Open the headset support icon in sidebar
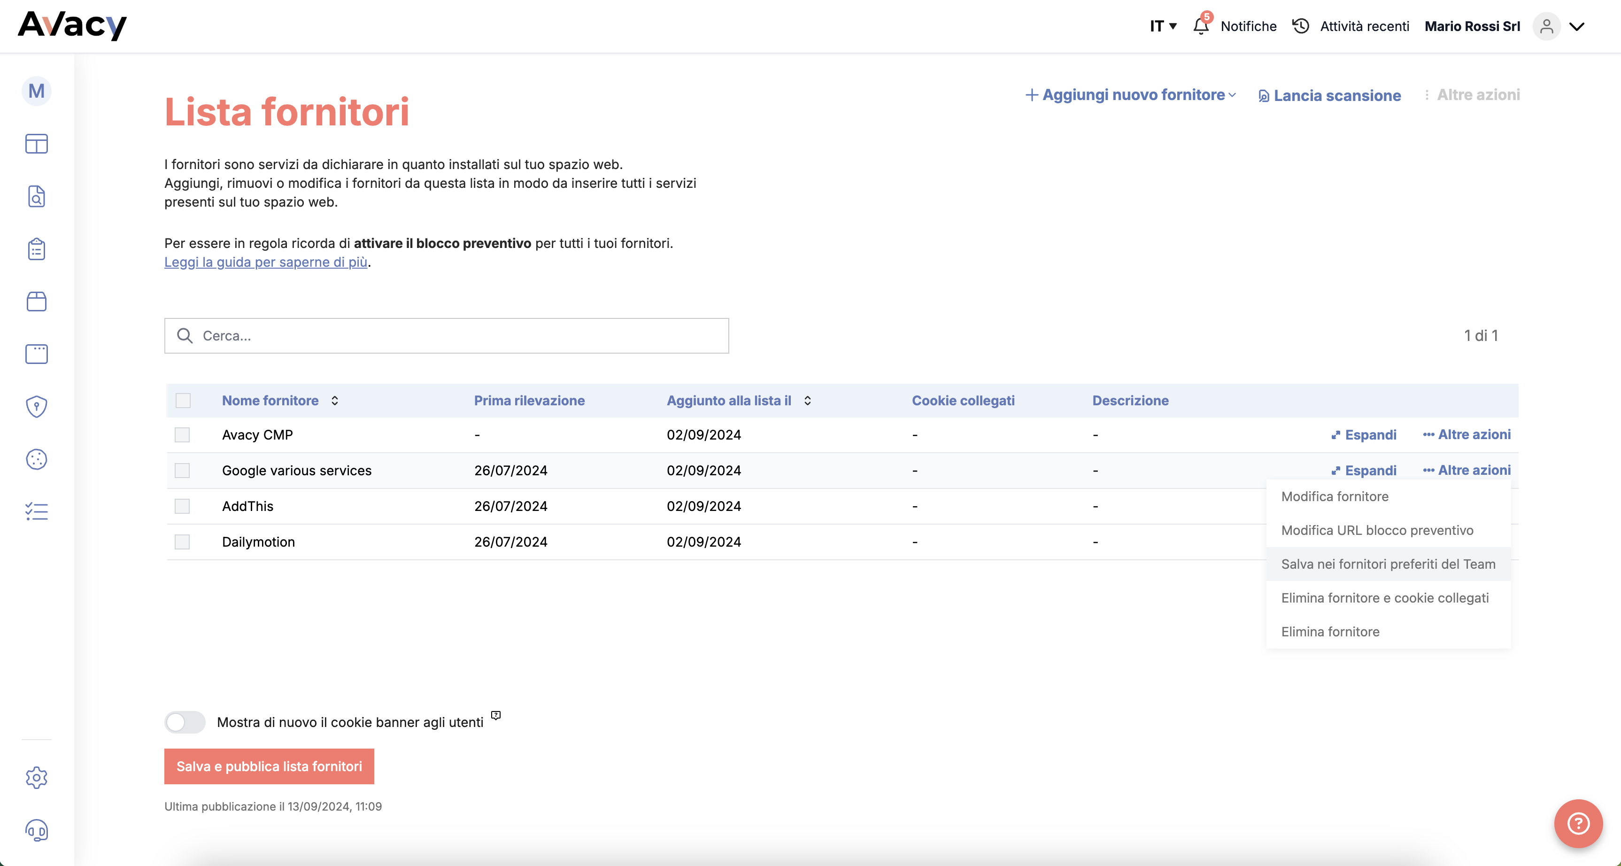 (x=37, y=830)
